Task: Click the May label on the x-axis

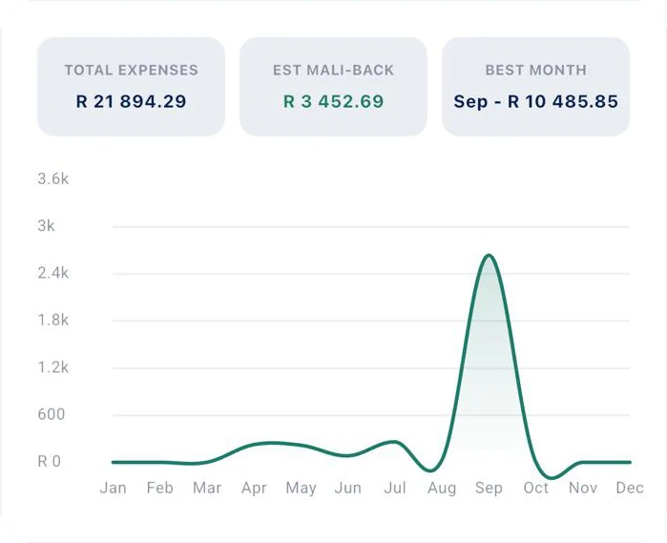Action: [x=302, y=488]
